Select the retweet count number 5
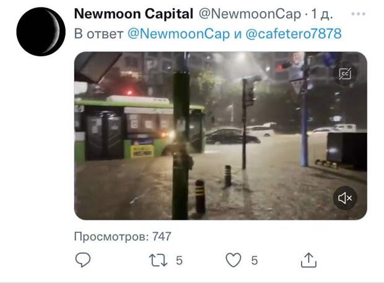Image resolution: width=384 pixels, height=283 pixels. tap(179, 261)
